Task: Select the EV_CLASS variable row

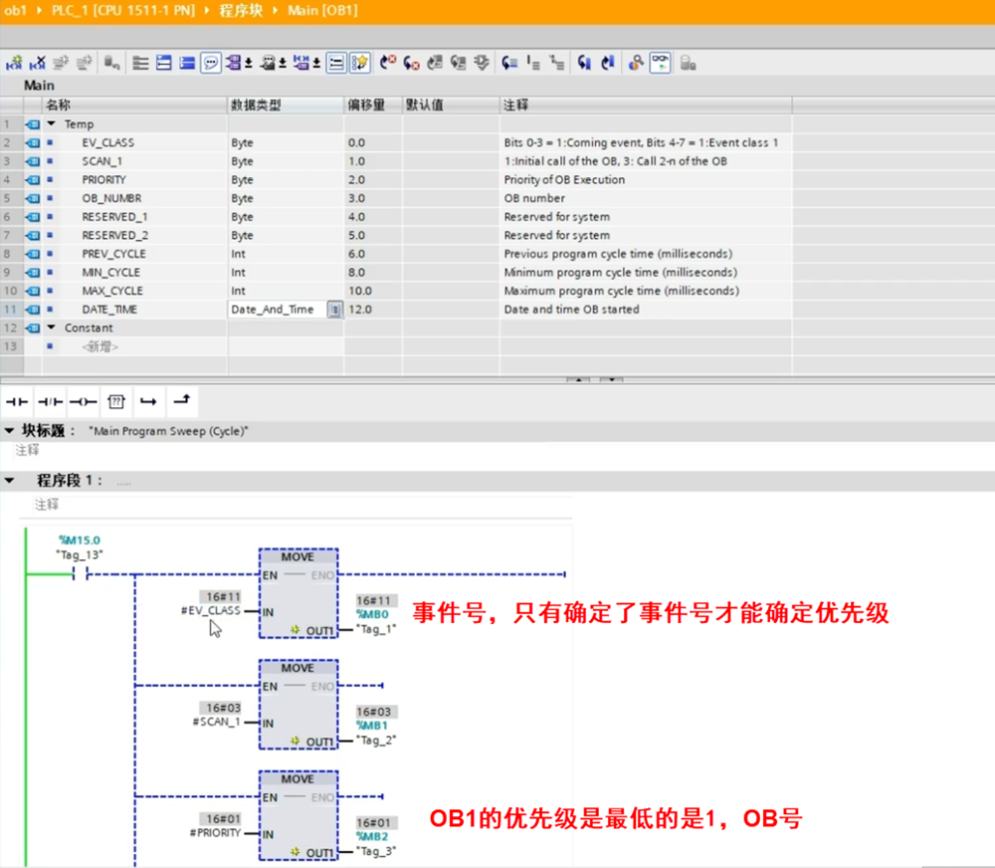Action: tap(107, 142)
